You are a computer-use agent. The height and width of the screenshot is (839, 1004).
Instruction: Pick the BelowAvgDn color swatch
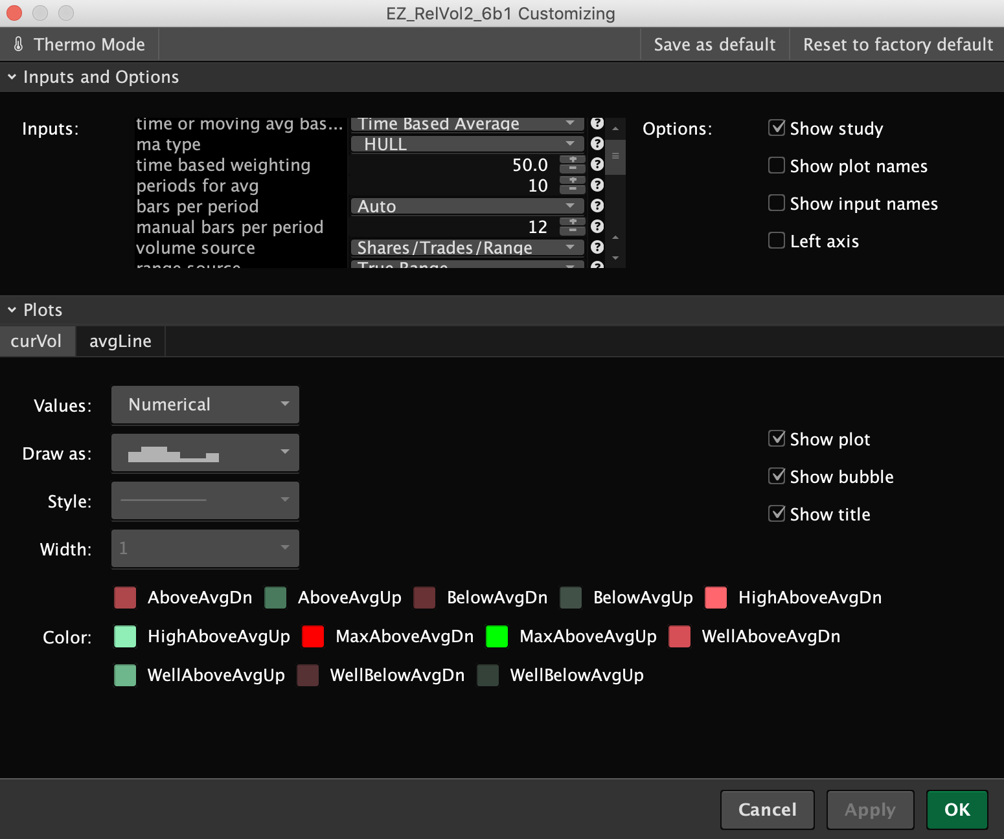pos(424,598)
